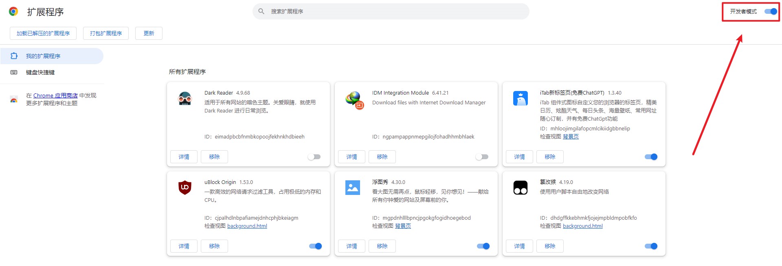Click 移除 for the 篡改猴 extension

[550, 246]
